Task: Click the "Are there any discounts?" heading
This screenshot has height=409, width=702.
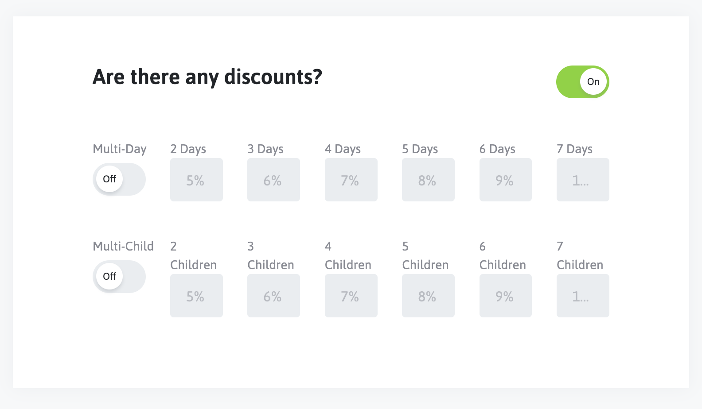Action: click(x=207, y=77)
